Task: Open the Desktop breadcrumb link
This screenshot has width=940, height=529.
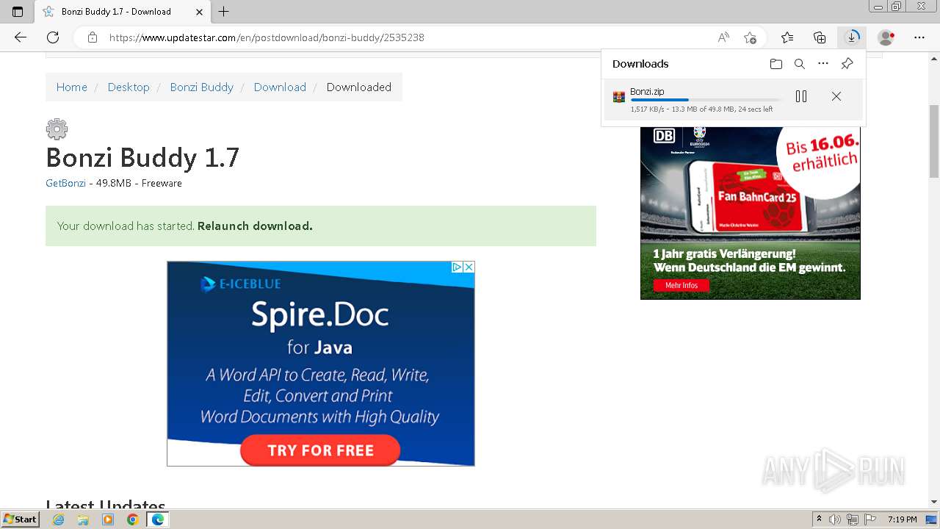Action: coord(129,87)
